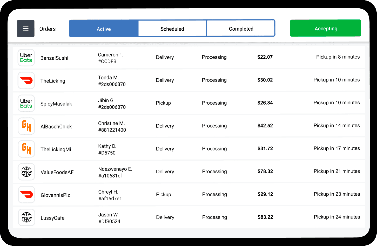
Task: Open Tonda M. order #2ds006870
Action: click(x=112, y=81)
